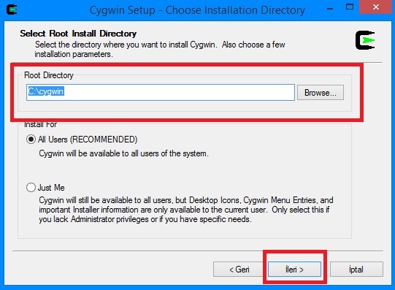Click the Select Root Install Directory heading
Viewport: 395px width, 290px height.
pyautogui.click(x=78, y=34)
